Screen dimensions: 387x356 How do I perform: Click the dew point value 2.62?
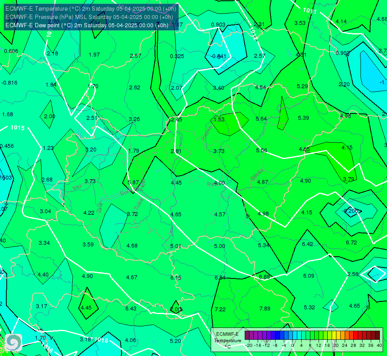134,87
